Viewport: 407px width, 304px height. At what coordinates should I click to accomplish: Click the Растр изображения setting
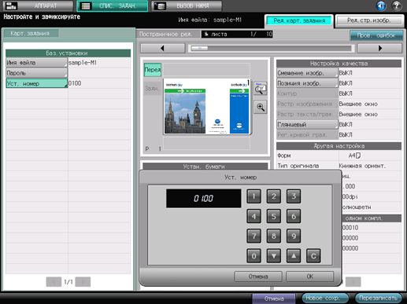pos(307,104)
